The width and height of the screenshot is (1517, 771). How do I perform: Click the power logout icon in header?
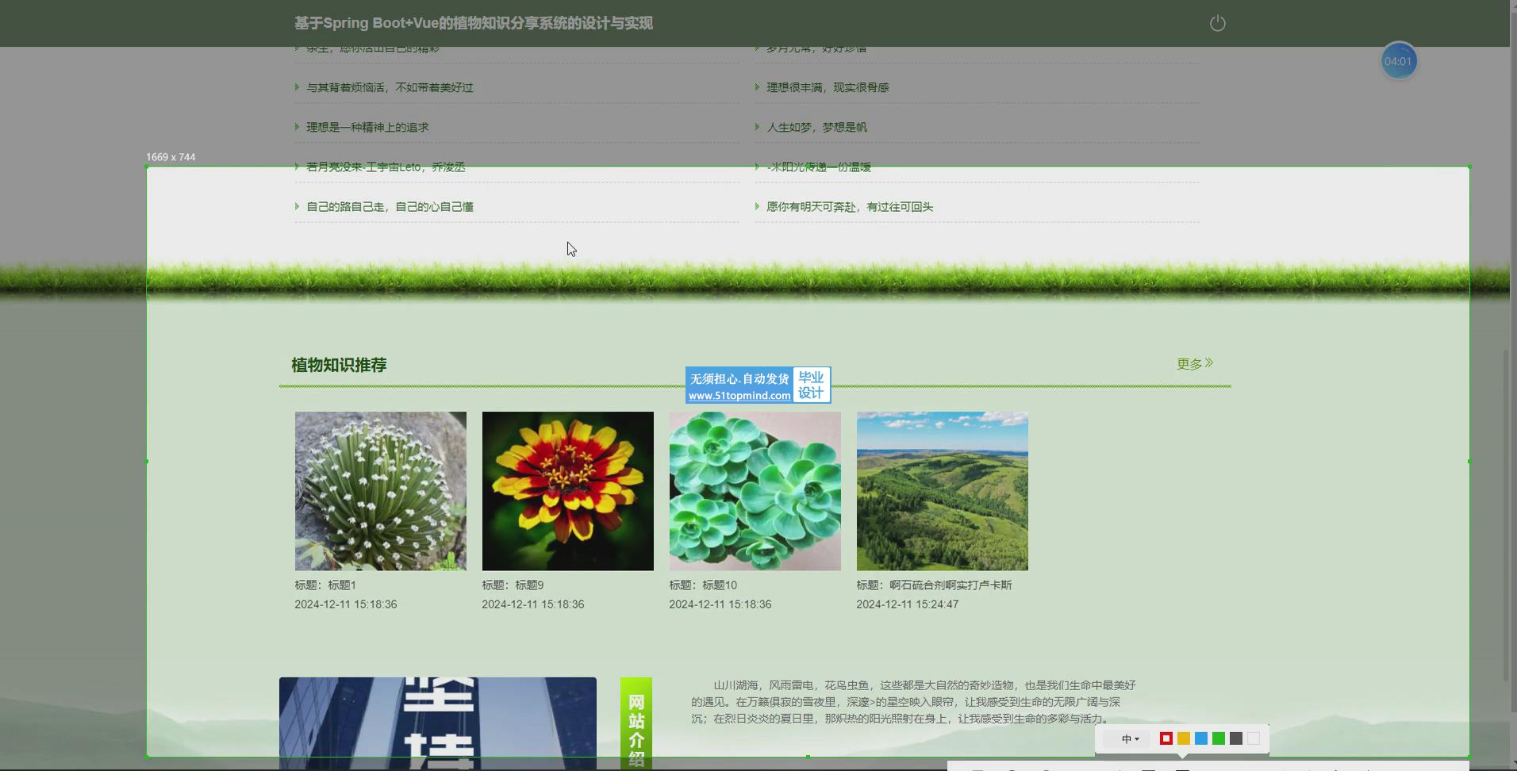[x=1217, y=24]
